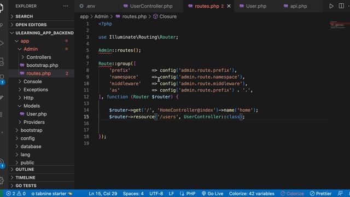350x197 pixels.
Task: Close the routes.php tab
Action: [229, 6]
